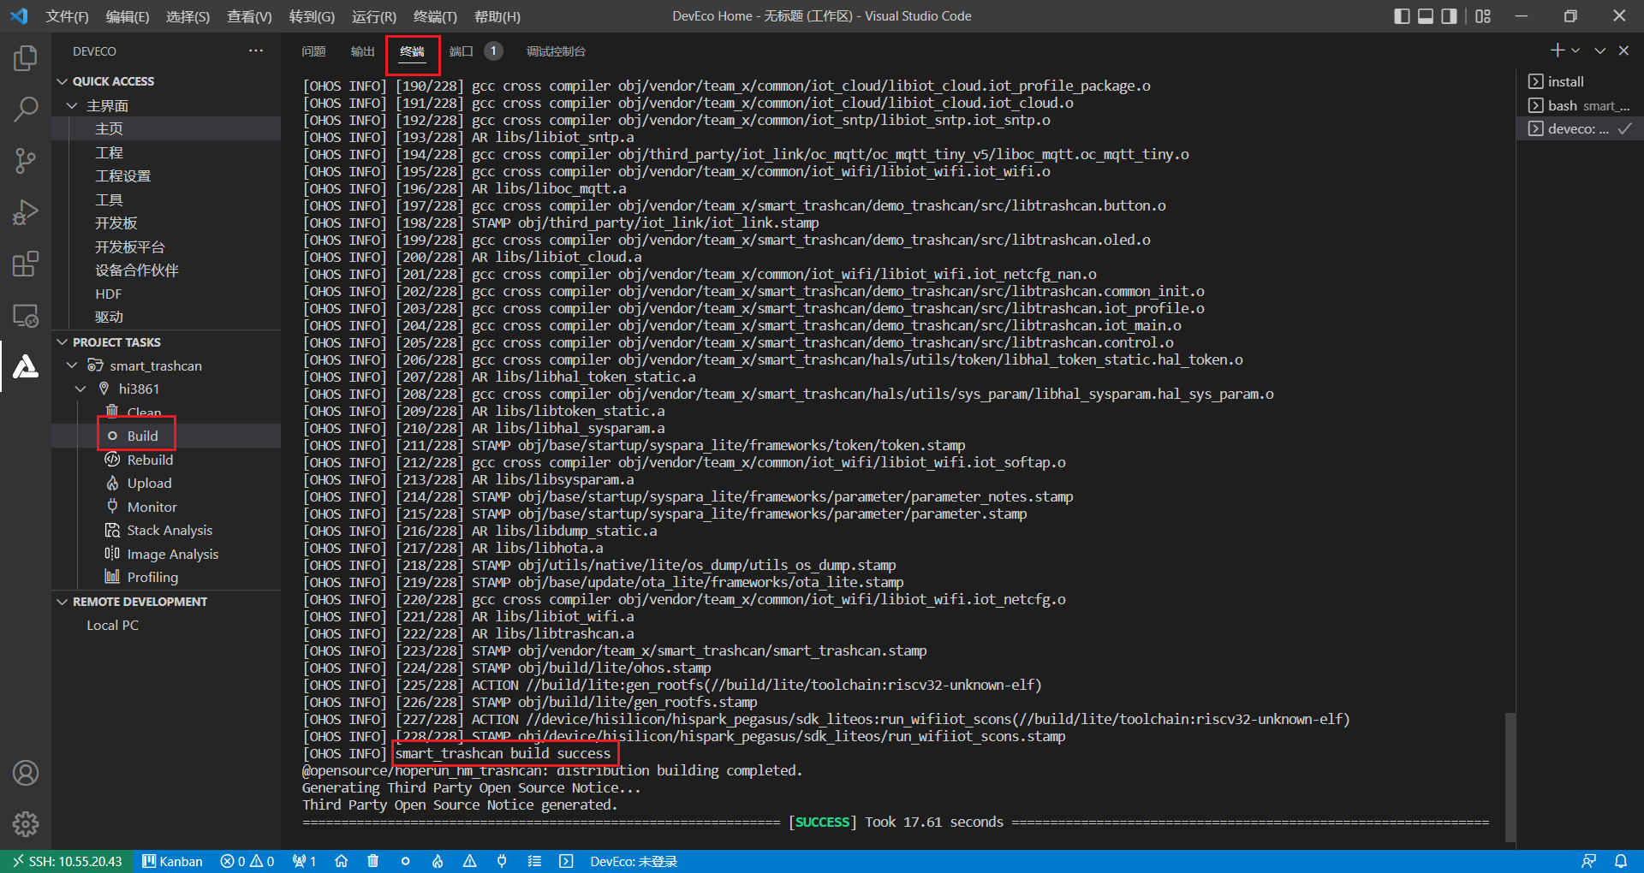Click DevEco: 未登录 login status
The width and height of the screenshot is (1644, 873).
click(x=634, y=861)
